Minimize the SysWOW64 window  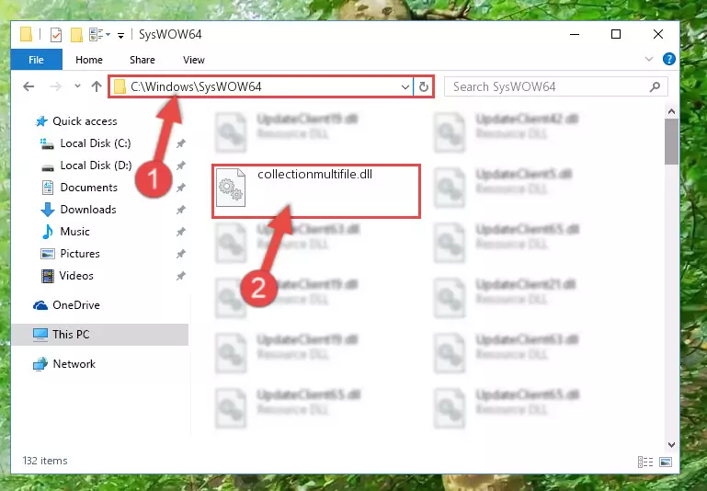point(575,34)
